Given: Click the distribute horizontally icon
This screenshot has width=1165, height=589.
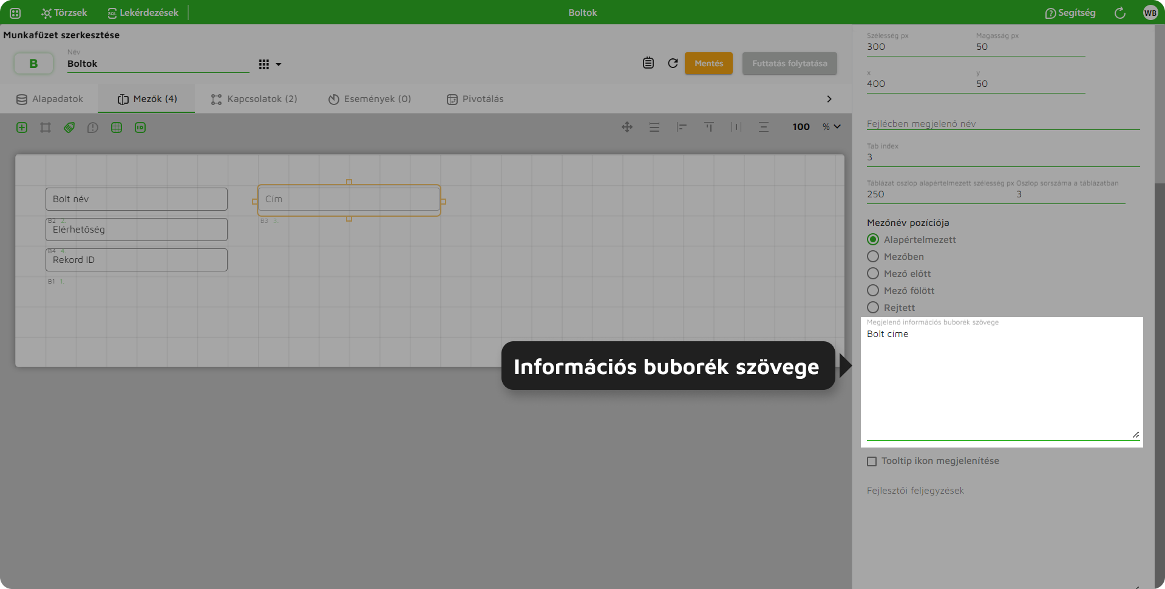Looking at the screenshot, I should (736, 127).
